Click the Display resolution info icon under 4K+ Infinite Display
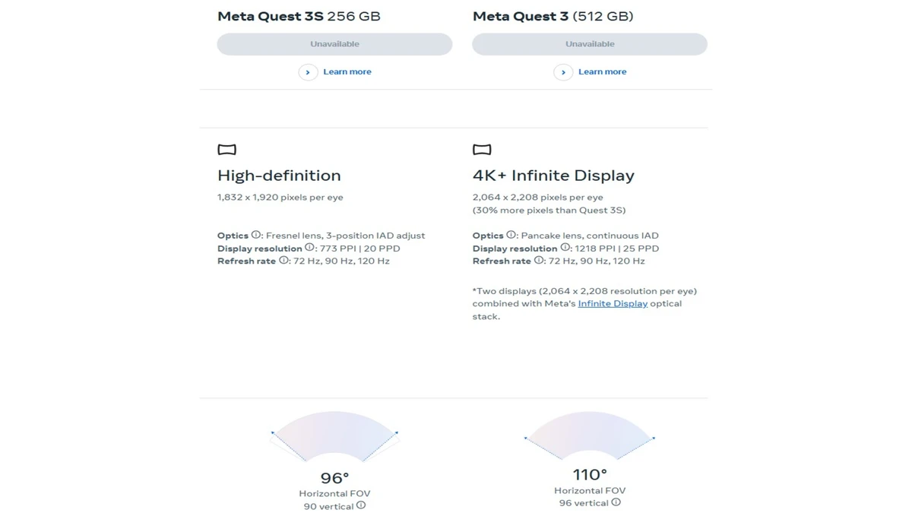 (x=565, y=249)
